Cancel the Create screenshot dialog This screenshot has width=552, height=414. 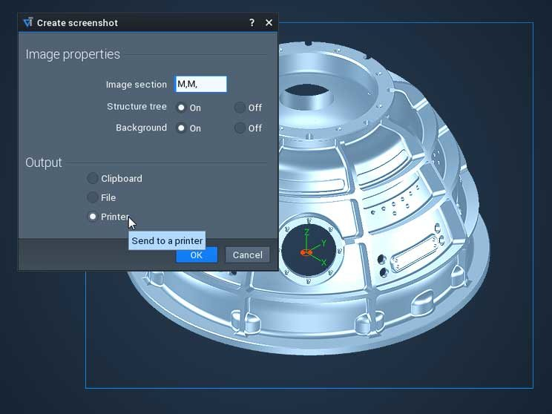click(248, 255)
